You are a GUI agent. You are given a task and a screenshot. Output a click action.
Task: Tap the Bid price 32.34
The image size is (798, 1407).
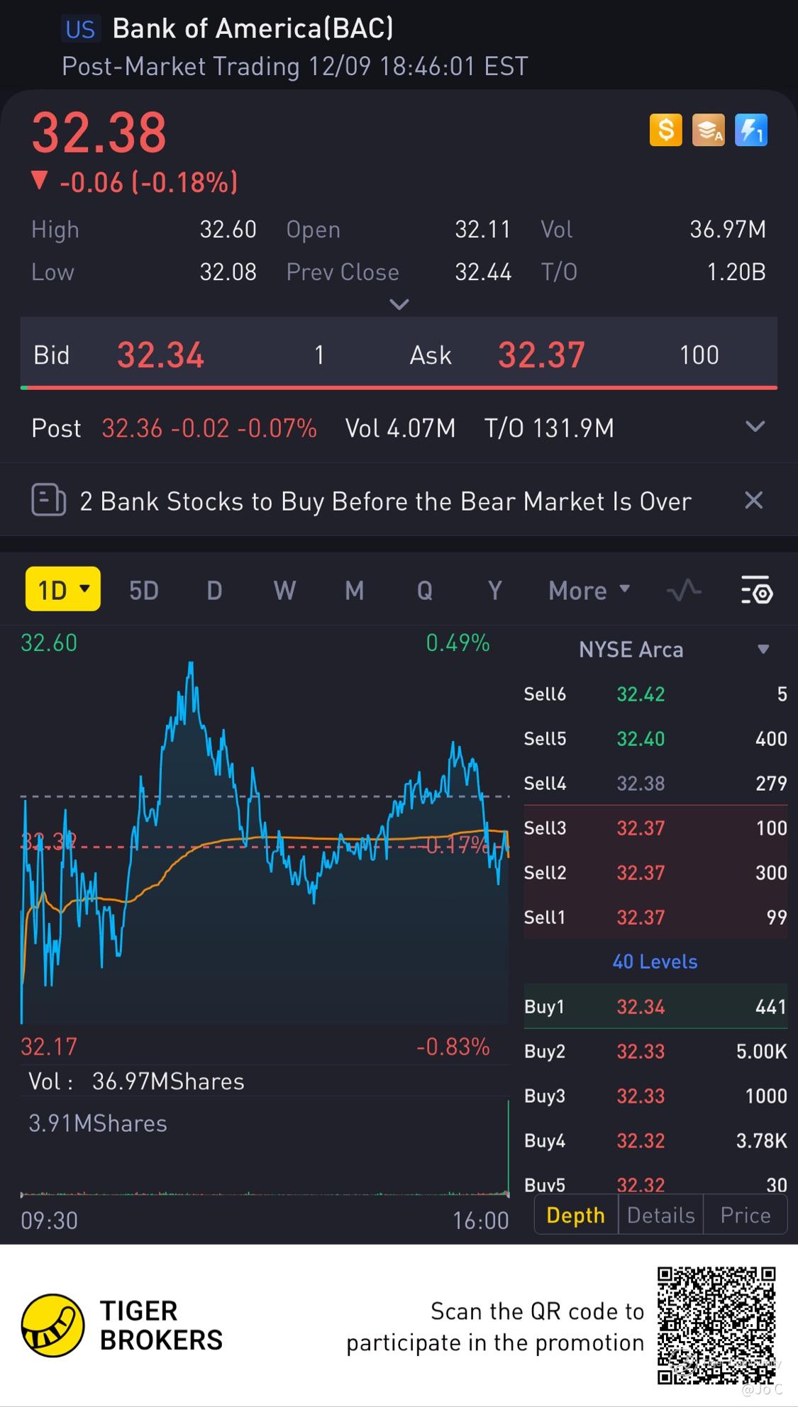pos(160,355)
